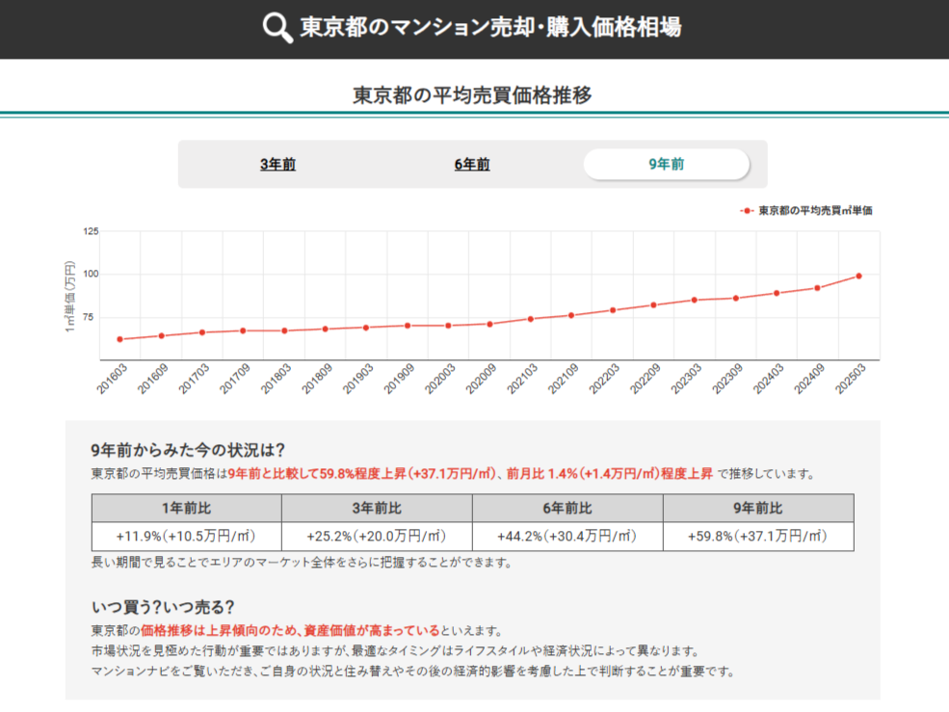Image resolution: width=949 pixels, height=712 pixels.
Task: Select the 202409 data point on the chart
Action: (x=817, y=288)
